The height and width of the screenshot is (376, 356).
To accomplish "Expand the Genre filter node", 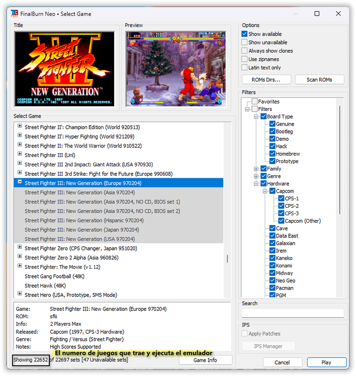I will click(256, 176).
